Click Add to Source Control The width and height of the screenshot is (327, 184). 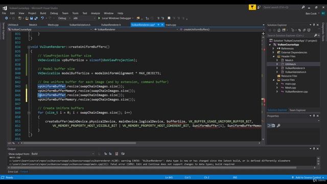[308, 177]
